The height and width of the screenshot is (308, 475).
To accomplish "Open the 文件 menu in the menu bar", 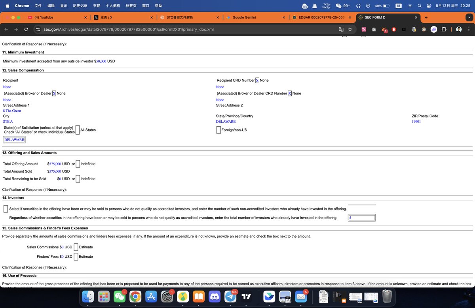I will 38,6.
